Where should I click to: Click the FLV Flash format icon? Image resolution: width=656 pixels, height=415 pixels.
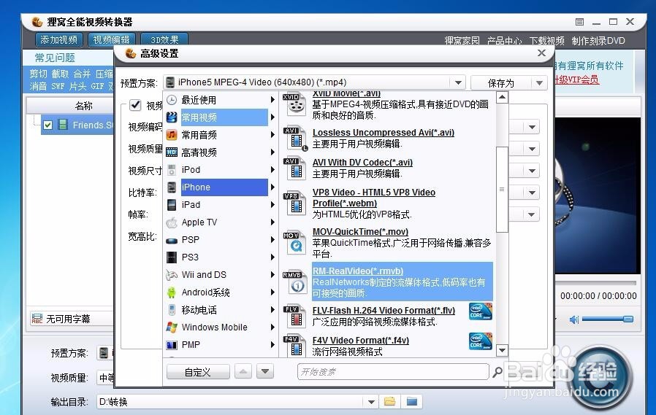(295, 317)
